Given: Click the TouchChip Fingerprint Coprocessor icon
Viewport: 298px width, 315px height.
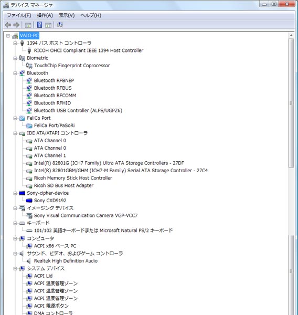Looking at the screenshot, I should (x=29, y=66).
